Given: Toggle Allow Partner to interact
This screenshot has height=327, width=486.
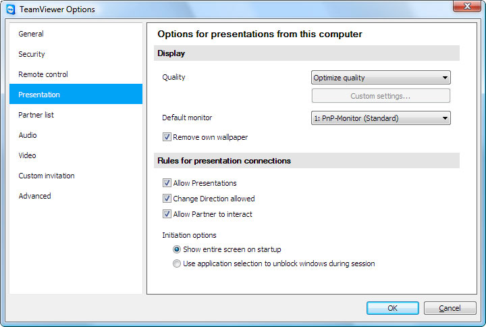Looking at the screenshot, I should [167, 214].
